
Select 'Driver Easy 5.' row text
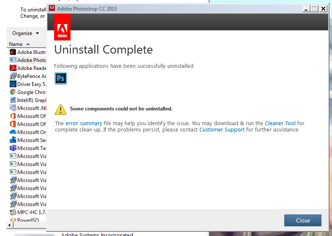32,84
